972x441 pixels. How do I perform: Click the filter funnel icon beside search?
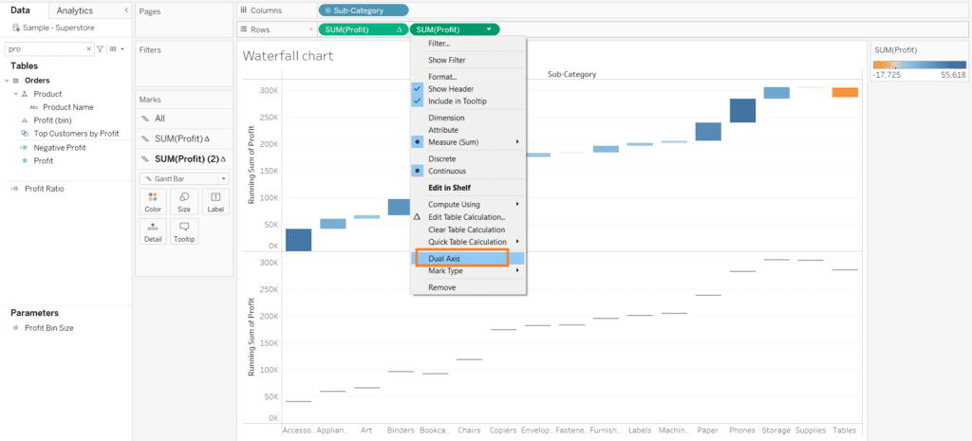100,48
